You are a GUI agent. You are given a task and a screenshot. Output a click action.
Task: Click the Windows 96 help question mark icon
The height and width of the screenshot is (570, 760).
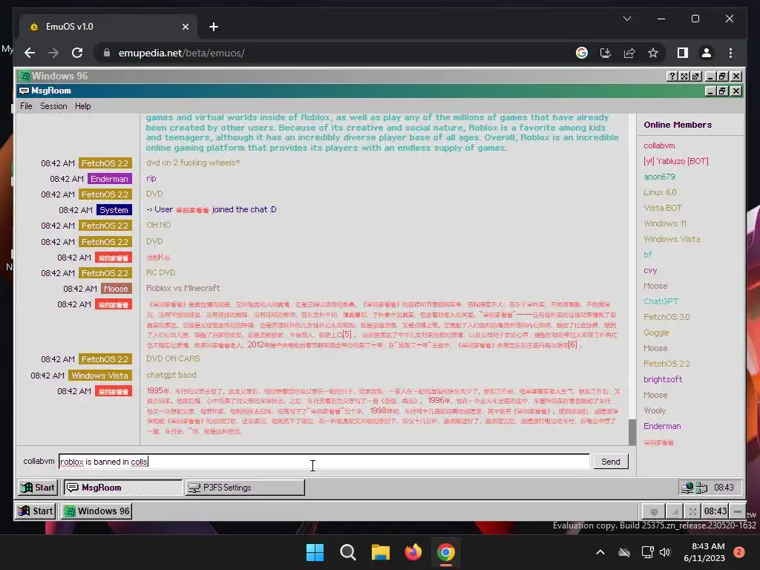[x=672, y=76]
